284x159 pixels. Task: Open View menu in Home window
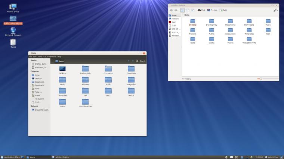[x=40, y=57]
